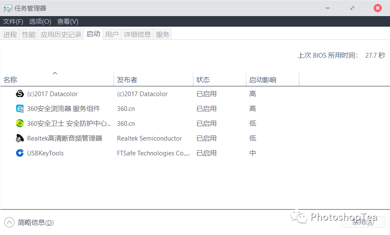Click the Datacolor startup entry icon

20,94
